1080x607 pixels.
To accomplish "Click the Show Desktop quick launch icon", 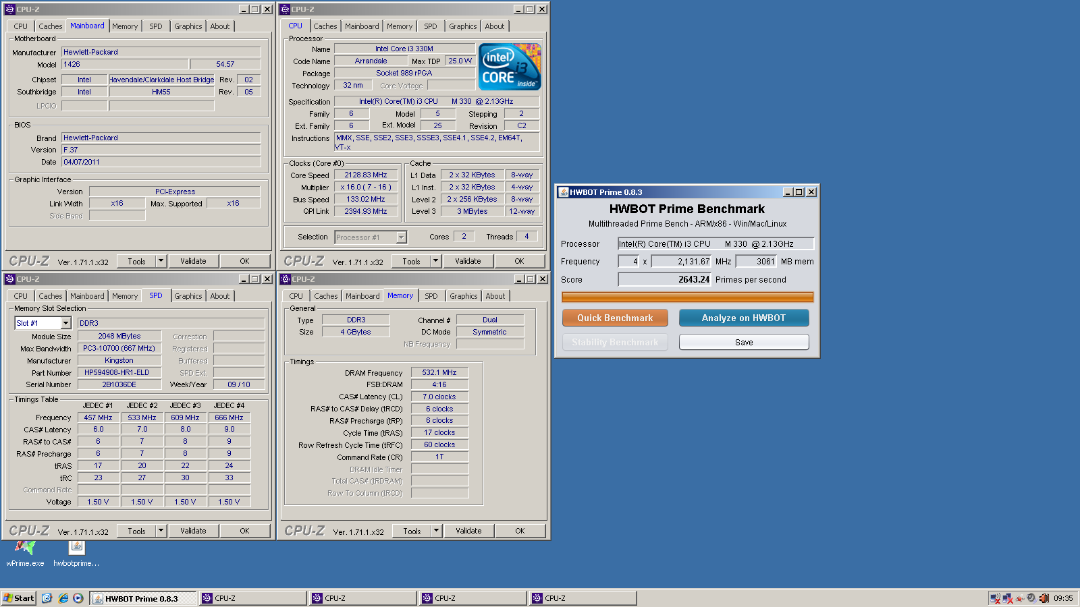I will 47,598.
